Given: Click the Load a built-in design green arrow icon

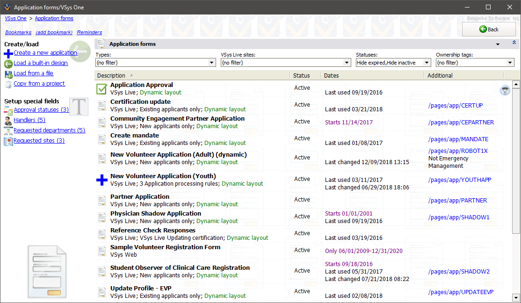Looking at the screenshot, I should point(9,64).
